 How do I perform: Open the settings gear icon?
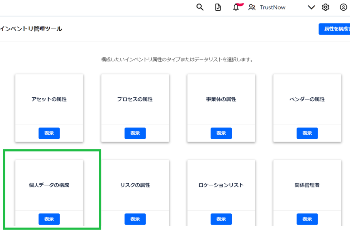pos(325,7)
